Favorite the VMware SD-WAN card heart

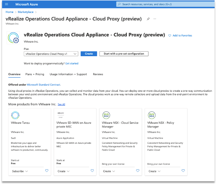pos(92,171)
